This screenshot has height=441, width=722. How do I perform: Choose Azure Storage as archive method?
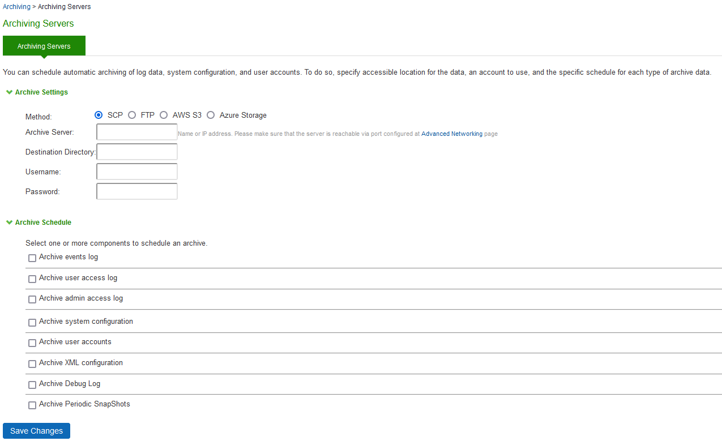[211, 115]
